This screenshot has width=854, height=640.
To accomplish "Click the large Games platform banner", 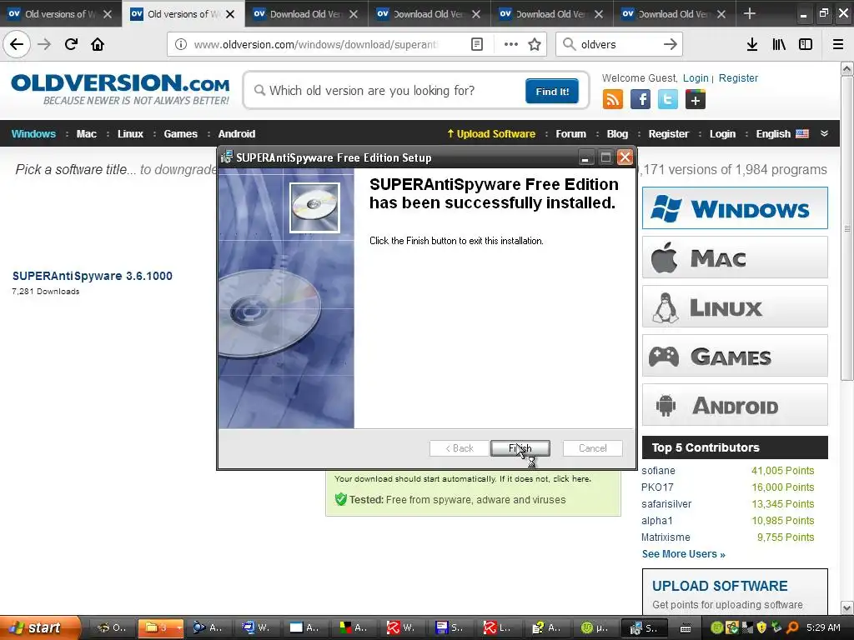I will tap(735, 356).
